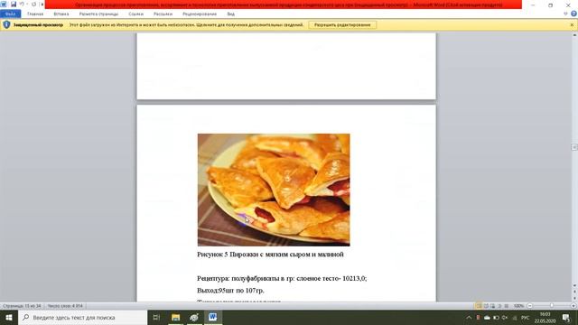Click the clock showing 22.05.2020
This screenshot has width=578, height=325.
[545, 318]
